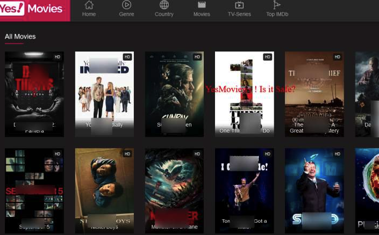Open the One Thing Left To Do poster
379x235 pixels.
245,94
